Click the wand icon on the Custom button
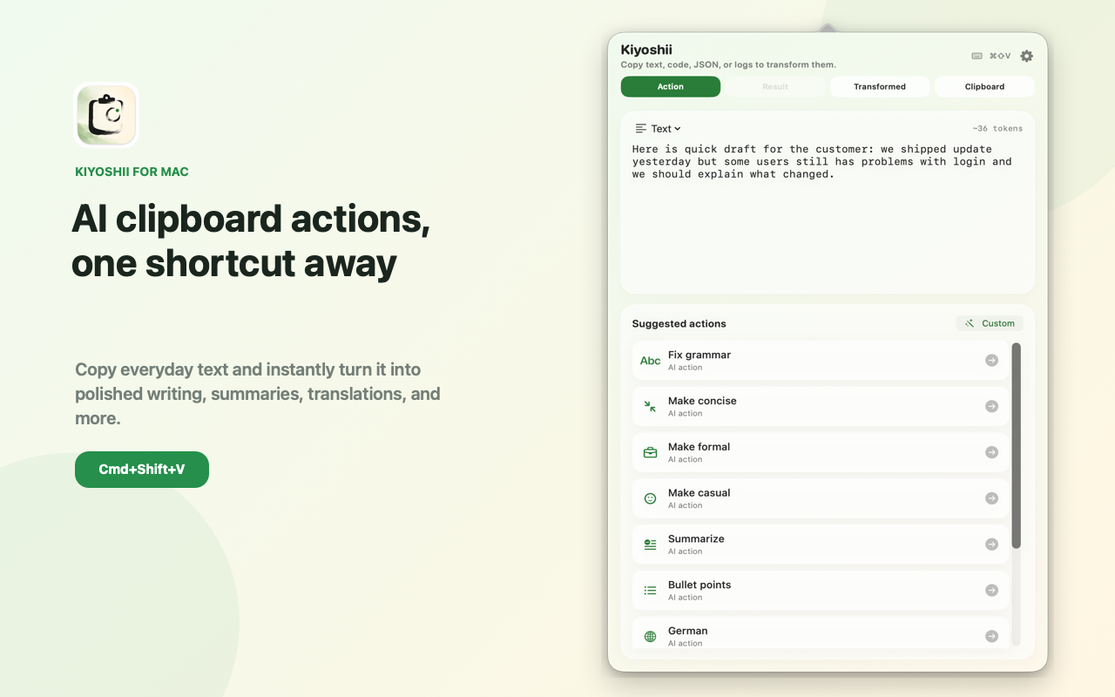The image size is (1115, 697). tap(970, 323)
